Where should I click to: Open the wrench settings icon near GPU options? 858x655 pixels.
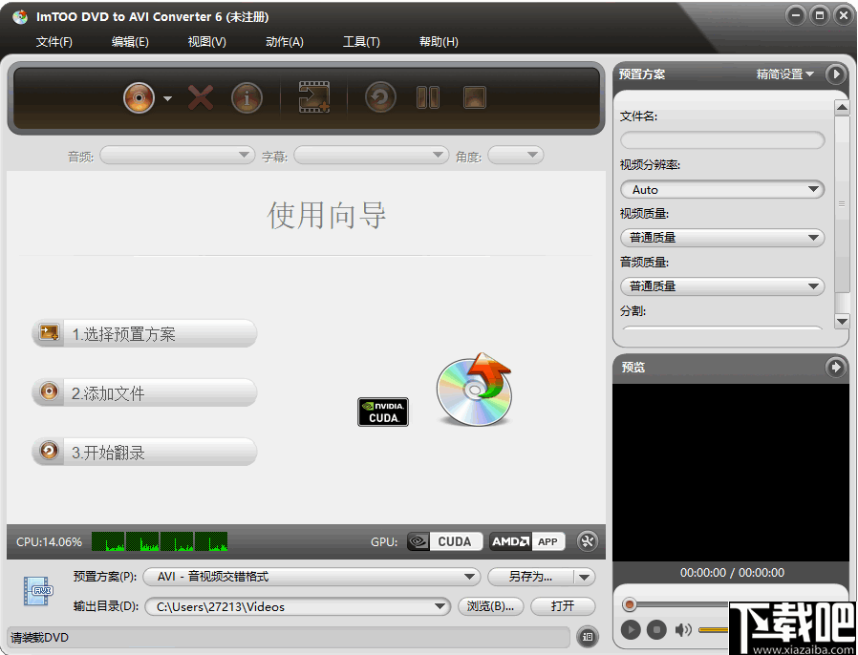pos(589,541)
